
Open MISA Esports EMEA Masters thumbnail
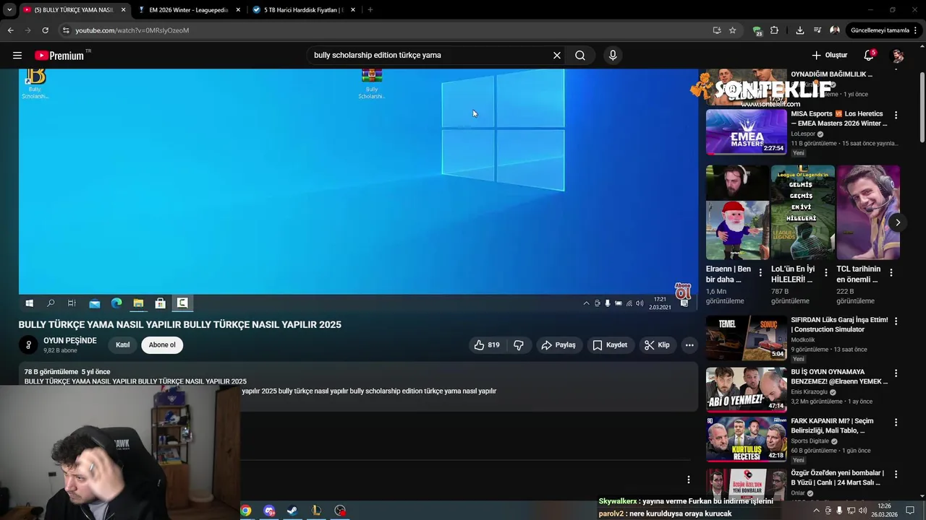(x=746, y=132)
